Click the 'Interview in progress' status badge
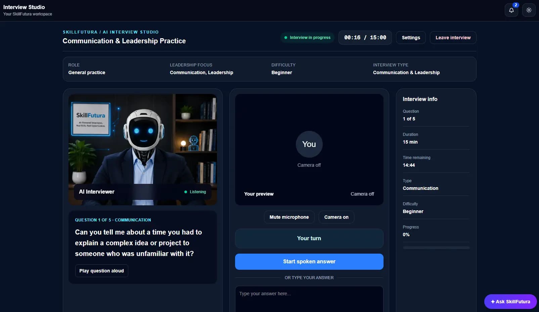This screenshot has width=539, height=312. [x=307, y=38]
